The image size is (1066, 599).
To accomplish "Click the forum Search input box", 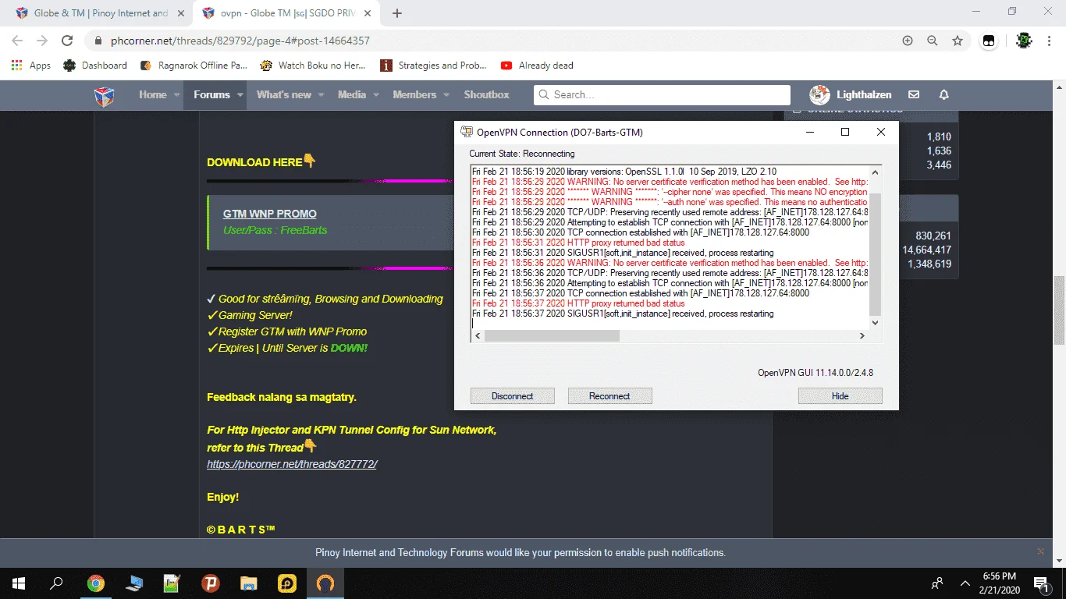I will 662,94.
